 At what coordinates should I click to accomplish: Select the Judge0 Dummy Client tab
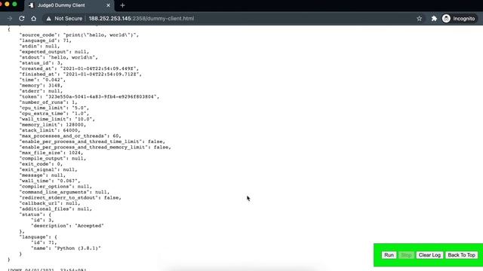[69, 5]
